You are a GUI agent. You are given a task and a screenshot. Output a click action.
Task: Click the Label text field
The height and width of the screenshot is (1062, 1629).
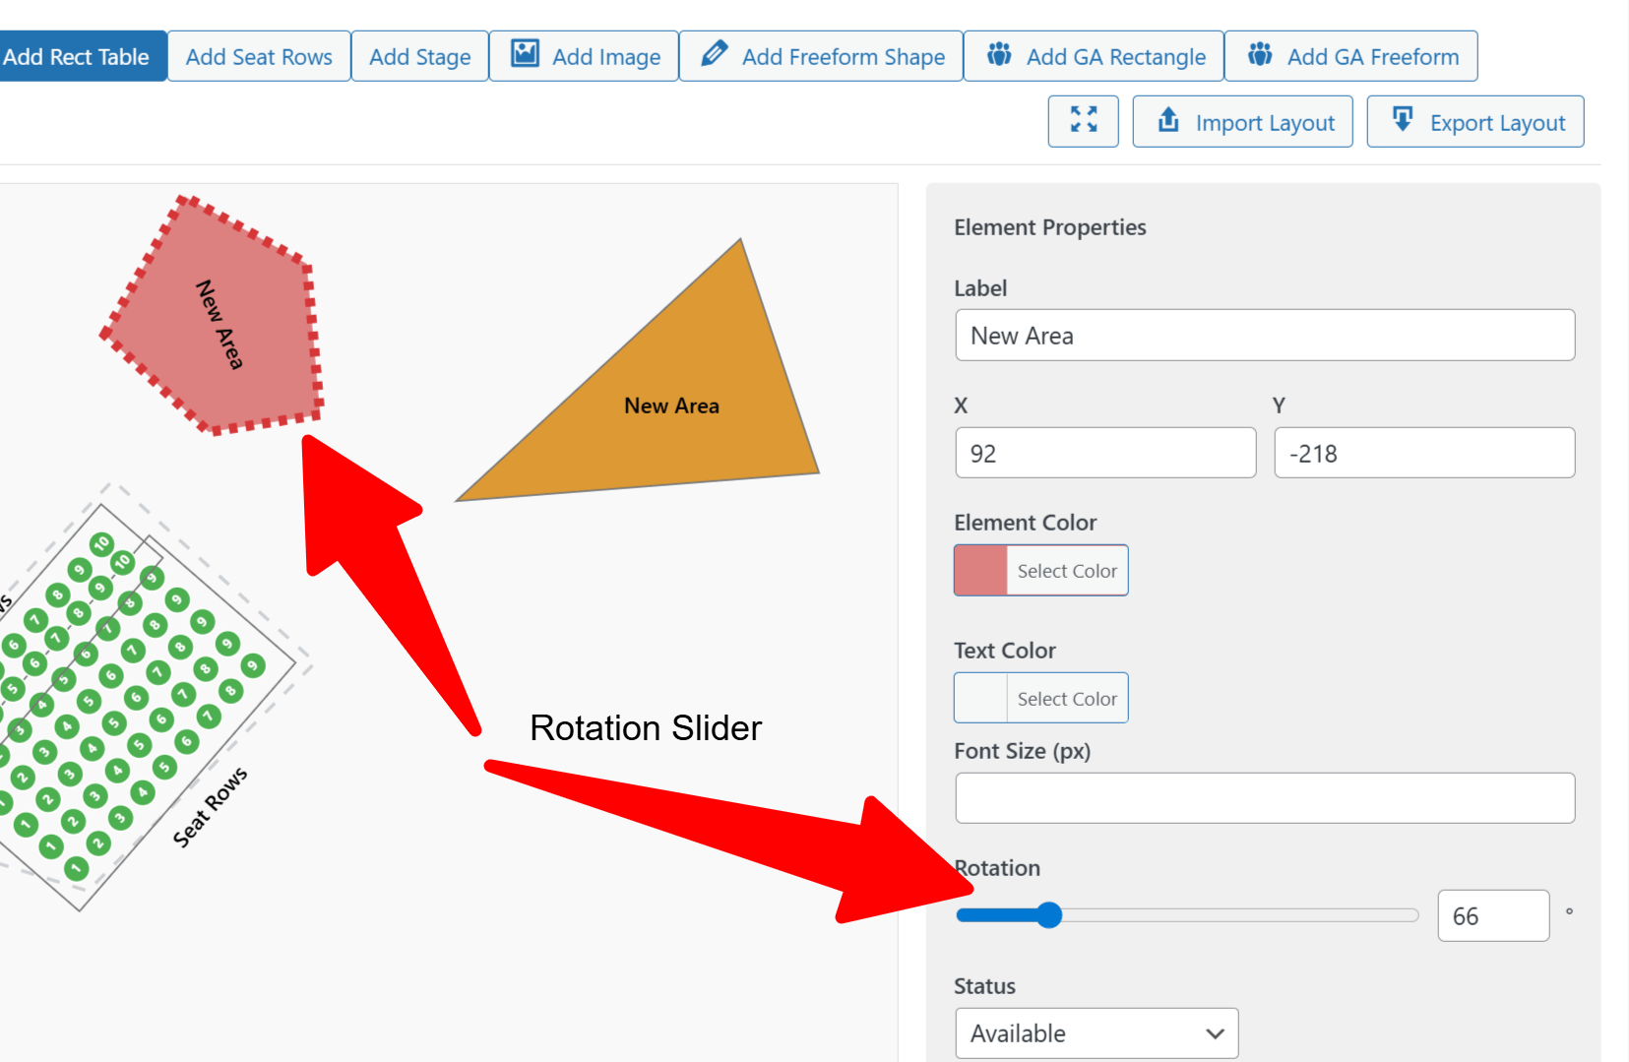point(1264,336)
